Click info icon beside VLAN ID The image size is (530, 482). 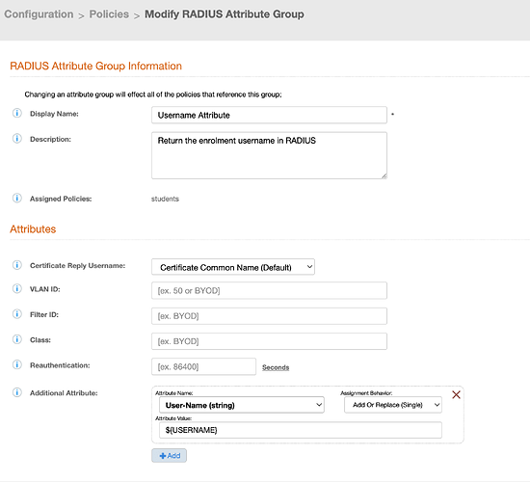click(17, 288)
